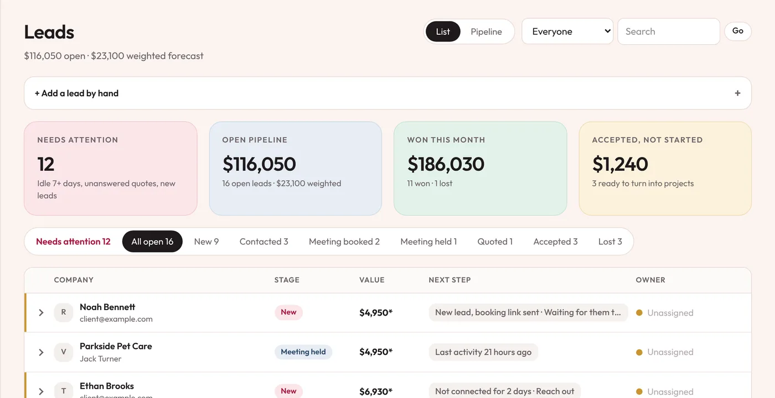
Task: Filter by Contacted 3 tab
Action: click(264, 242)
